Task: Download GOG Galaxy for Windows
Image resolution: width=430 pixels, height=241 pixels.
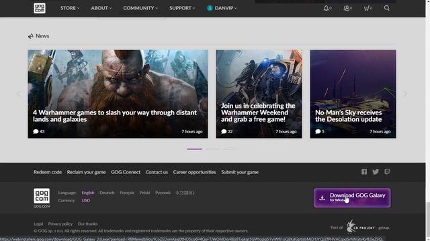Action: point(352,197)
